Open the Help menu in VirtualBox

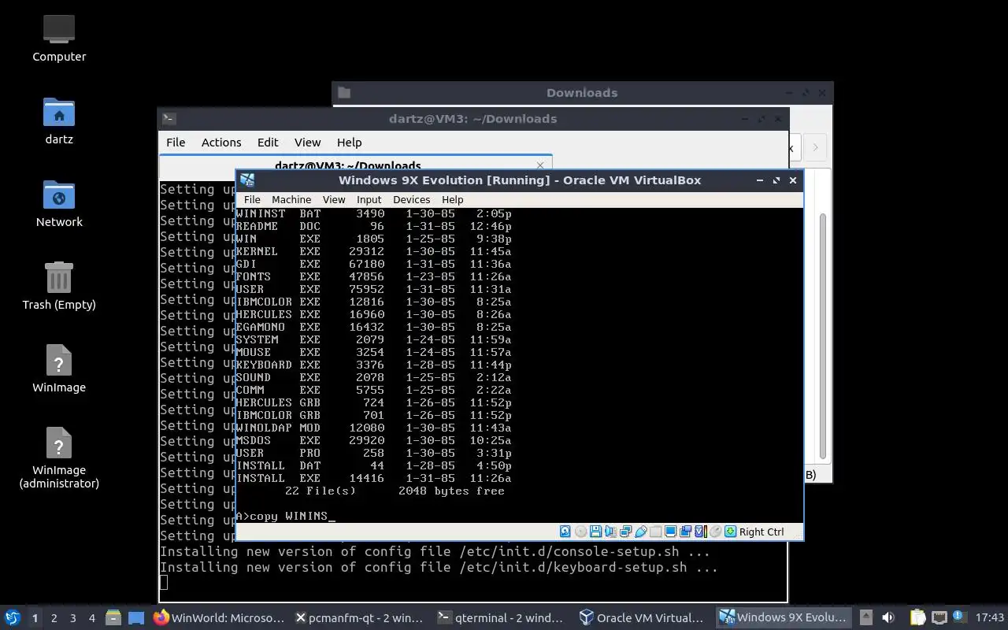point(452,200)
